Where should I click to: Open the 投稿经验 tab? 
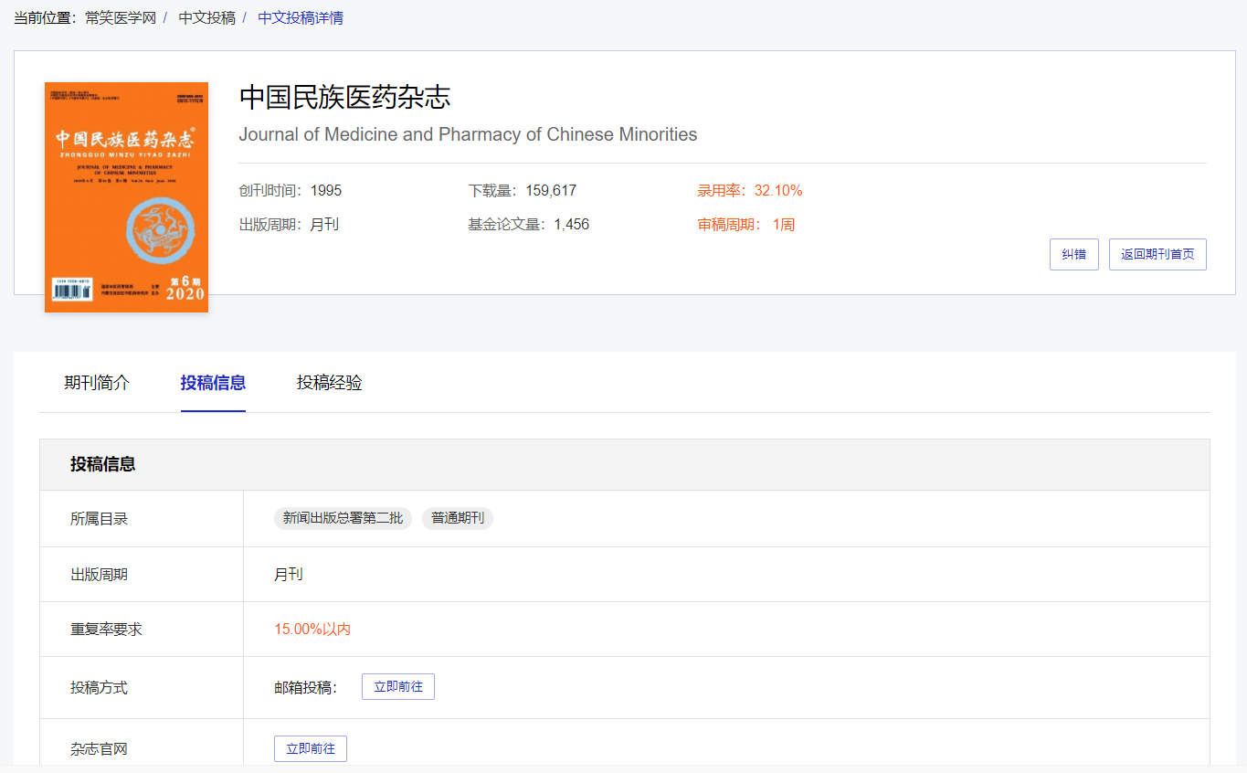[x=329, y=383]
